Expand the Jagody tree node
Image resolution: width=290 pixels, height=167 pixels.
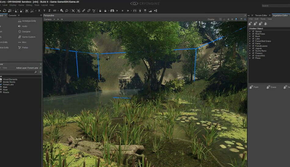tap(250, 48)
